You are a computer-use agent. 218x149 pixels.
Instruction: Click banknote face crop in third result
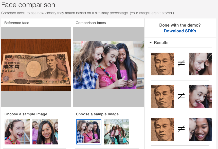point(162,129)
